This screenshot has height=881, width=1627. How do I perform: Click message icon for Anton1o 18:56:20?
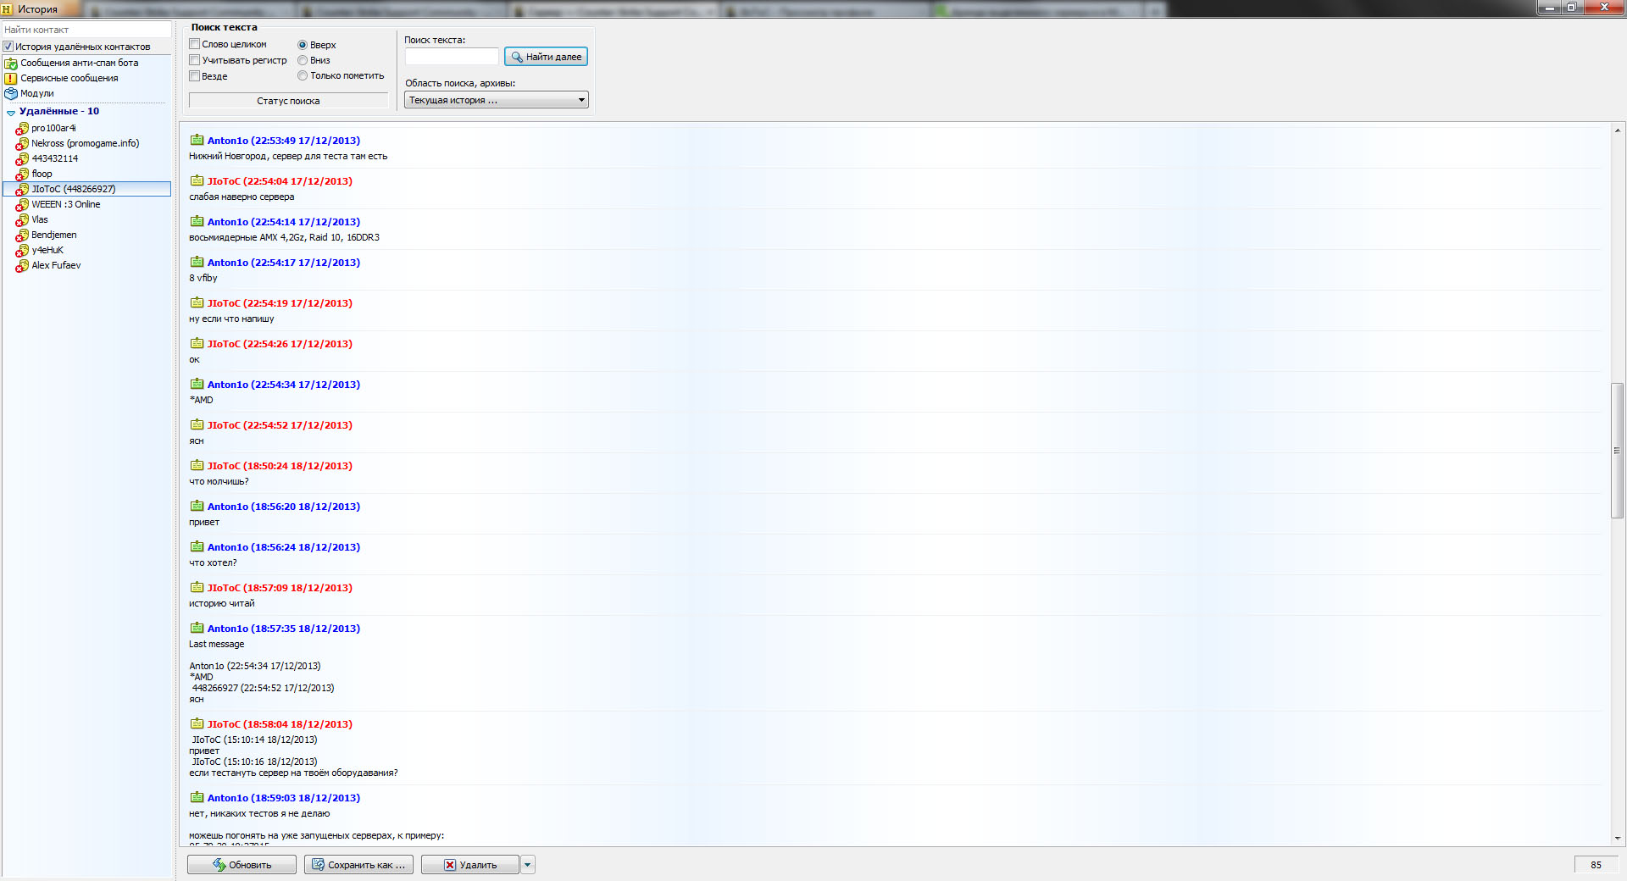click(x=197, y=506)
